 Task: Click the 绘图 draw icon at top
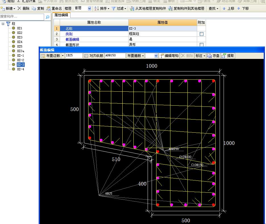coord(4,1)
